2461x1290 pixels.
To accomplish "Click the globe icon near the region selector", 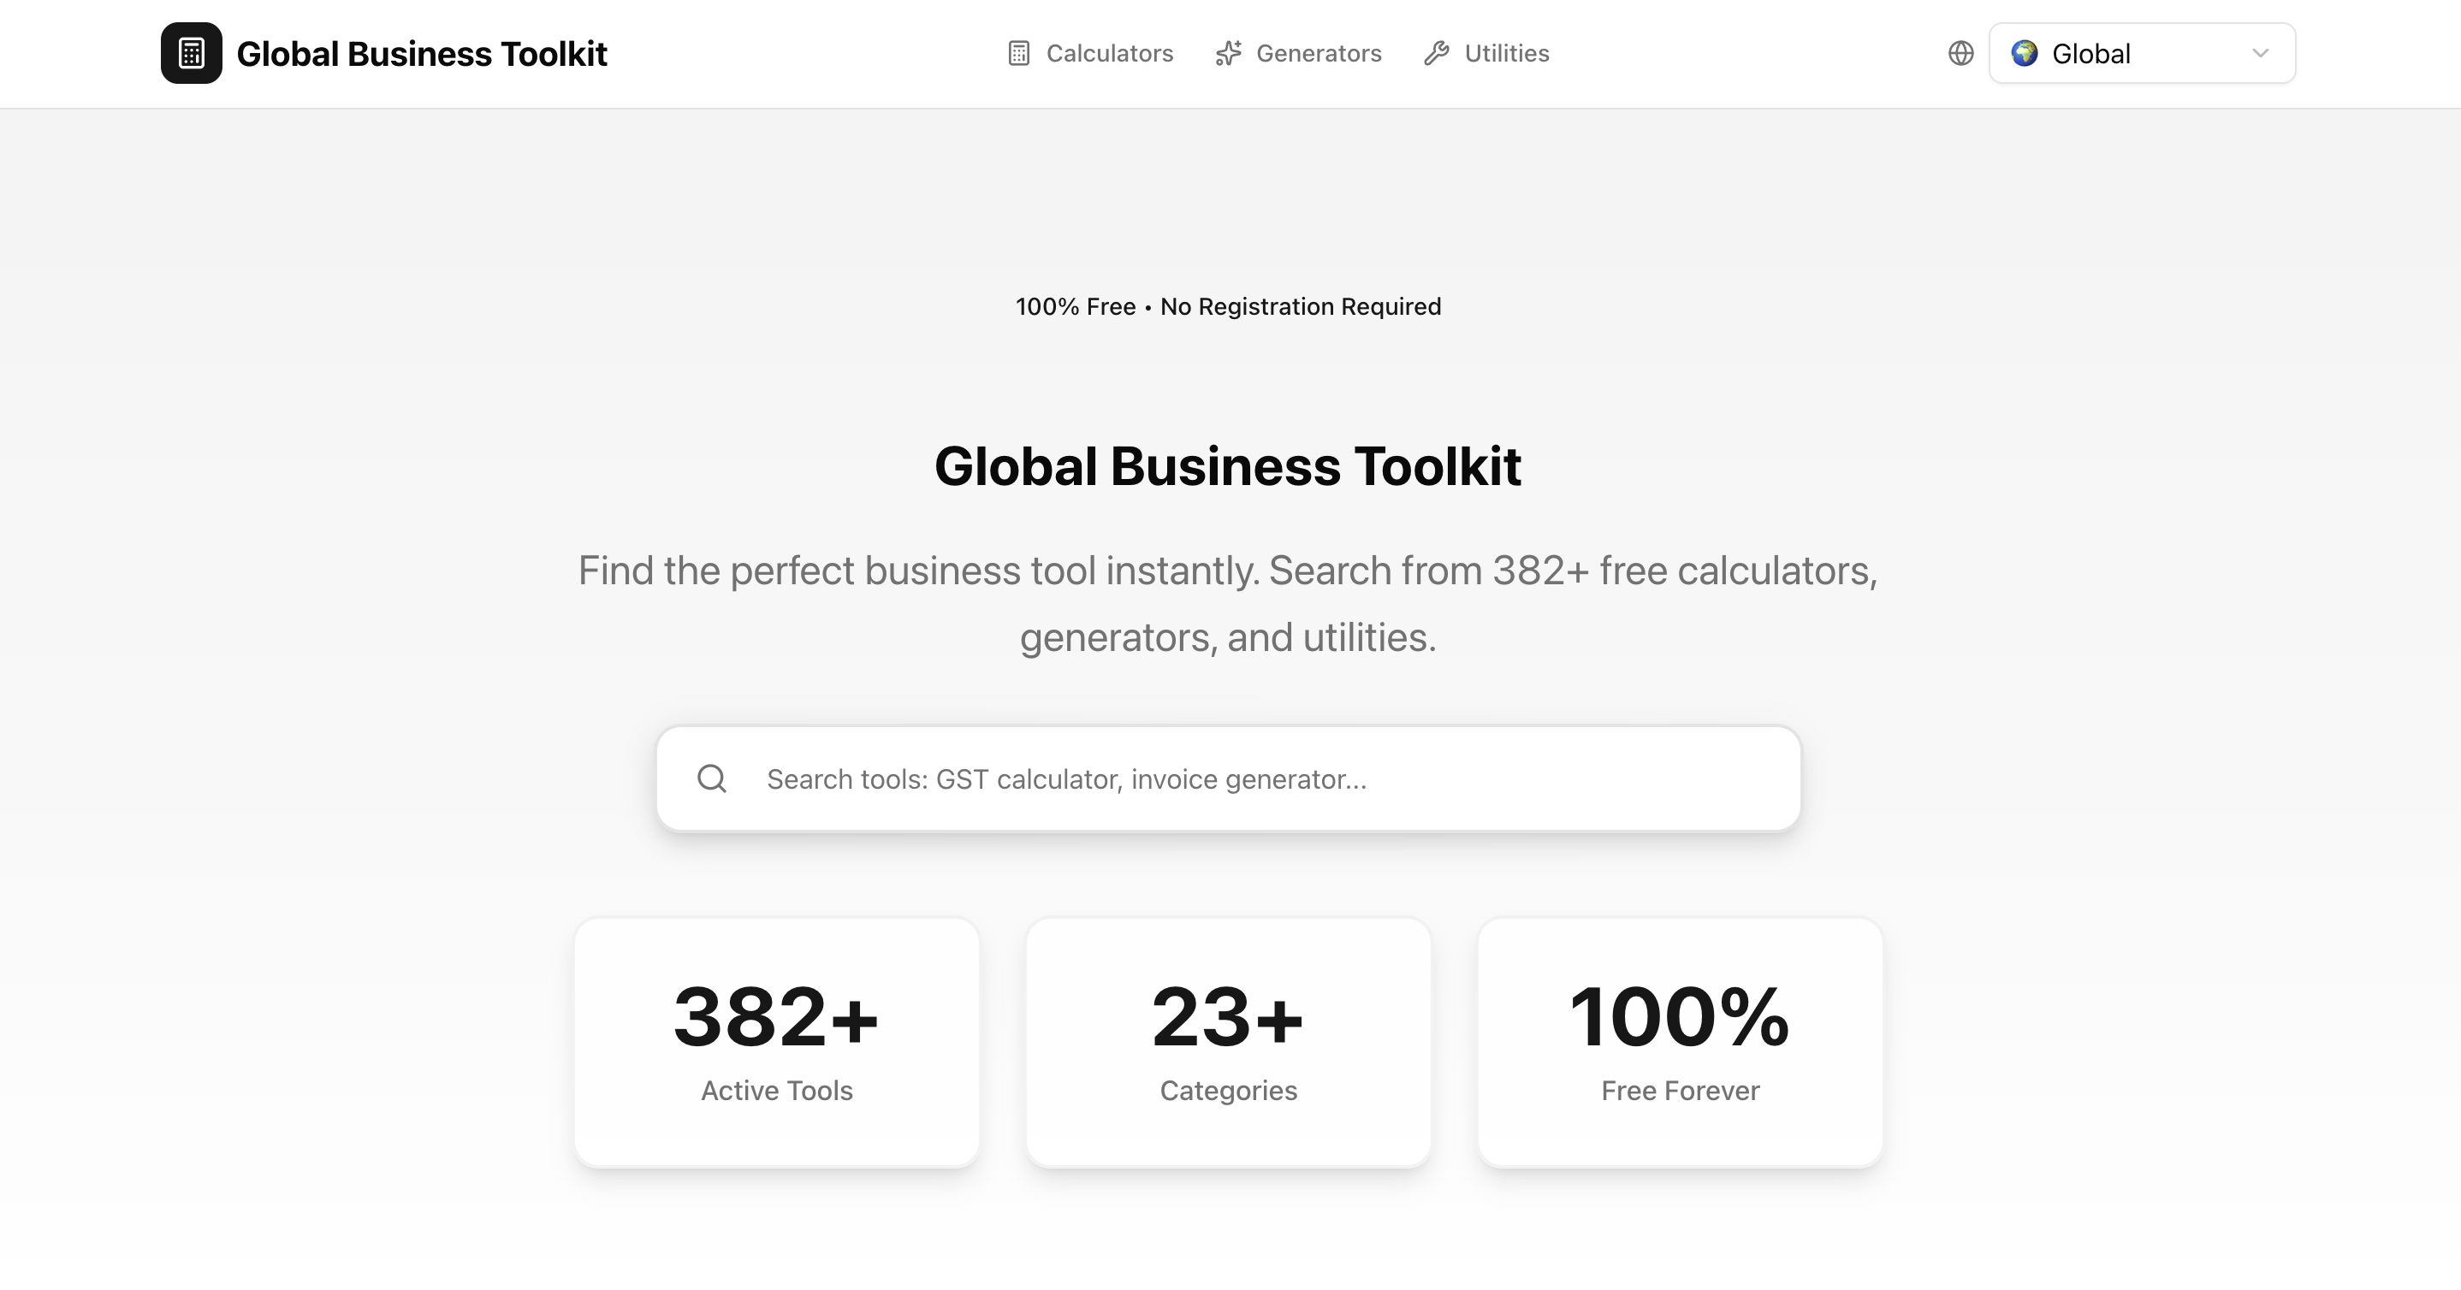I will [1960, 54].
